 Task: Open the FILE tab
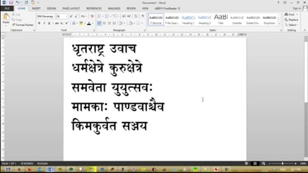7,9
